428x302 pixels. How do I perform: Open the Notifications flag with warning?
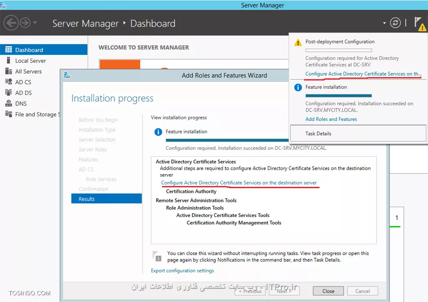pos(420,23)
